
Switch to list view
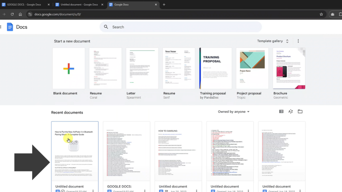pyautogui.click(x=281, y=111)
